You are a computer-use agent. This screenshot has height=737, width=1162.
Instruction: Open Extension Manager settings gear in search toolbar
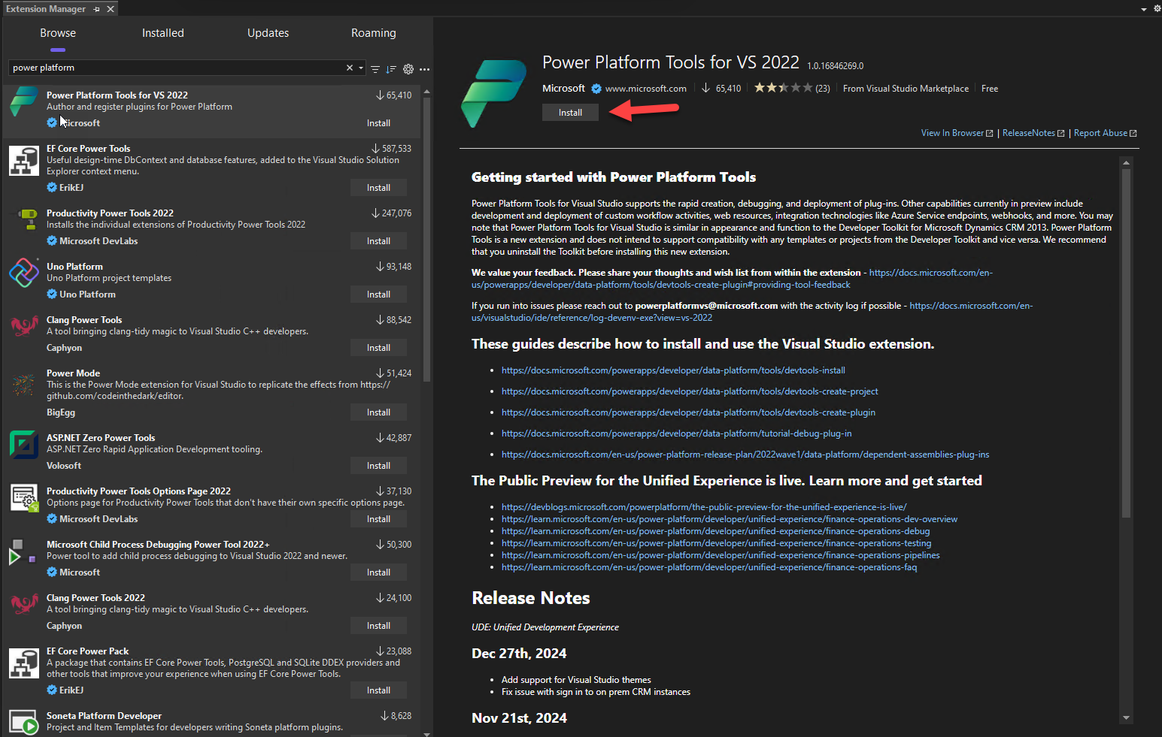(408, 68)
